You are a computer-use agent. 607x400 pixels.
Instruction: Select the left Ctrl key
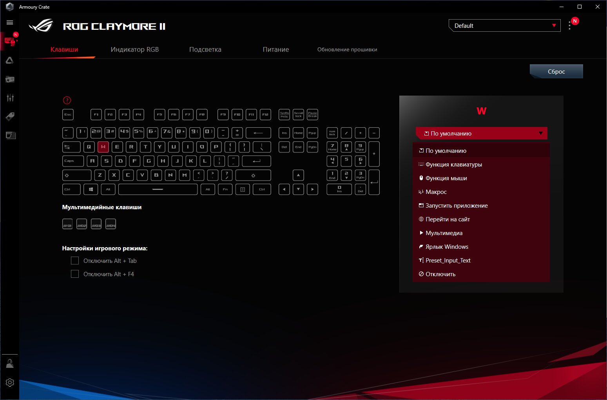[71, 189]
